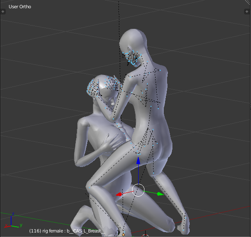Click the XYZ mini axis indicator
251x237 pixels.
click(x=13, y=221)
